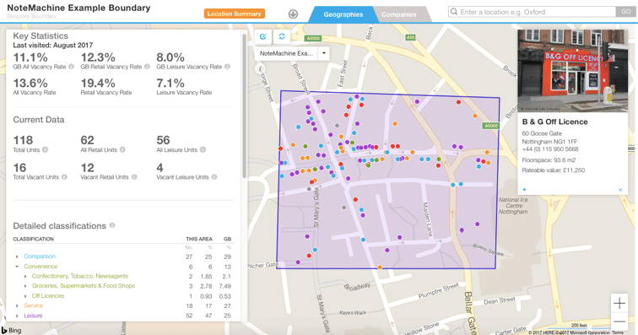Open the Off Licences link
Viewport: 638px width, 335px height.
click(x=48, y=296)
